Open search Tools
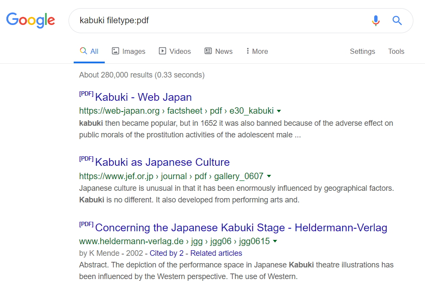The width and height of the screenshot is (425, 295). (396, 51)
